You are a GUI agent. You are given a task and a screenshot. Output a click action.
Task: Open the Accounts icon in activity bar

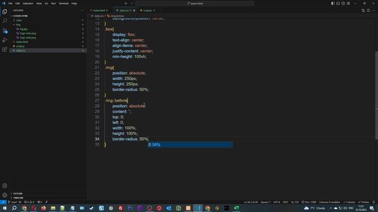tap(5, 185)
